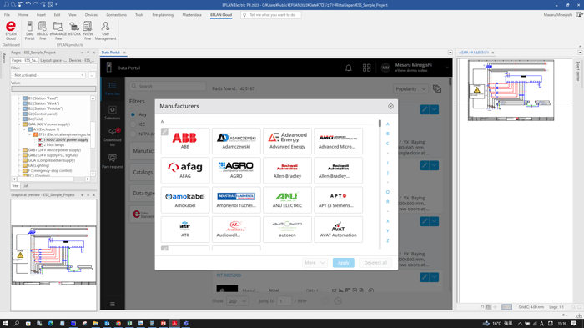Select the Any filter radio button
The height and width of the screenshot is (328, 584).
pos(133,114)
